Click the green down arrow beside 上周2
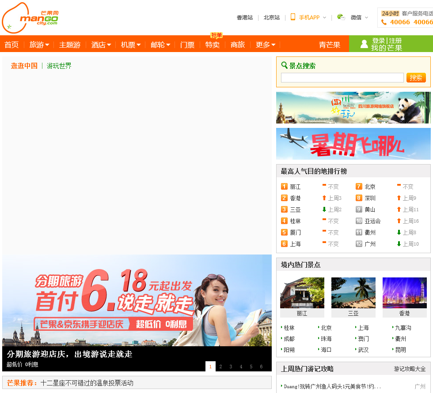The width and height of the screenshot is (433, 393). [x=324, y=210]
